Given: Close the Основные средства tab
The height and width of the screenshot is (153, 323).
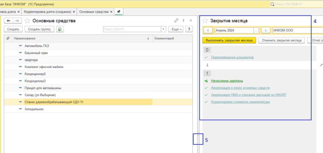Looking at the screenshot, I should coord(111,12).
